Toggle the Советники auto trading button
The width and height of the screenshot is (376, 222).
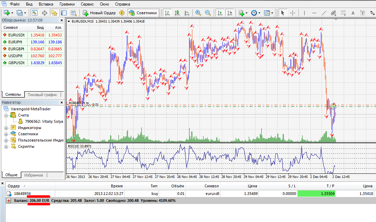click(x=143, y=13)
